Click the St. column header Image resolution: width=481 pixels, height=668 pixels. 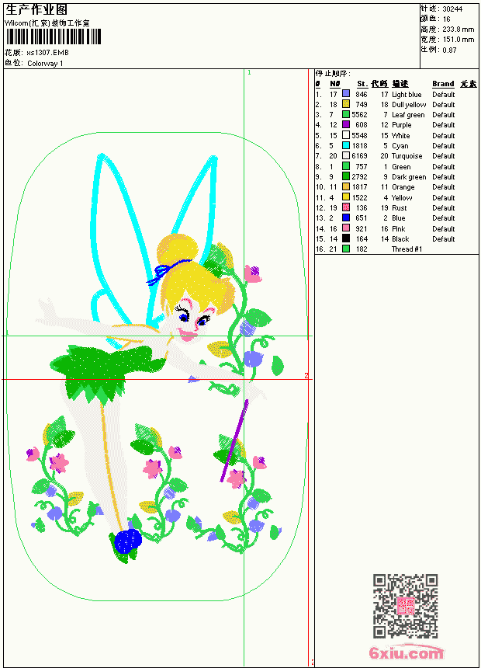pyautogui.click(x=362, y=84)
